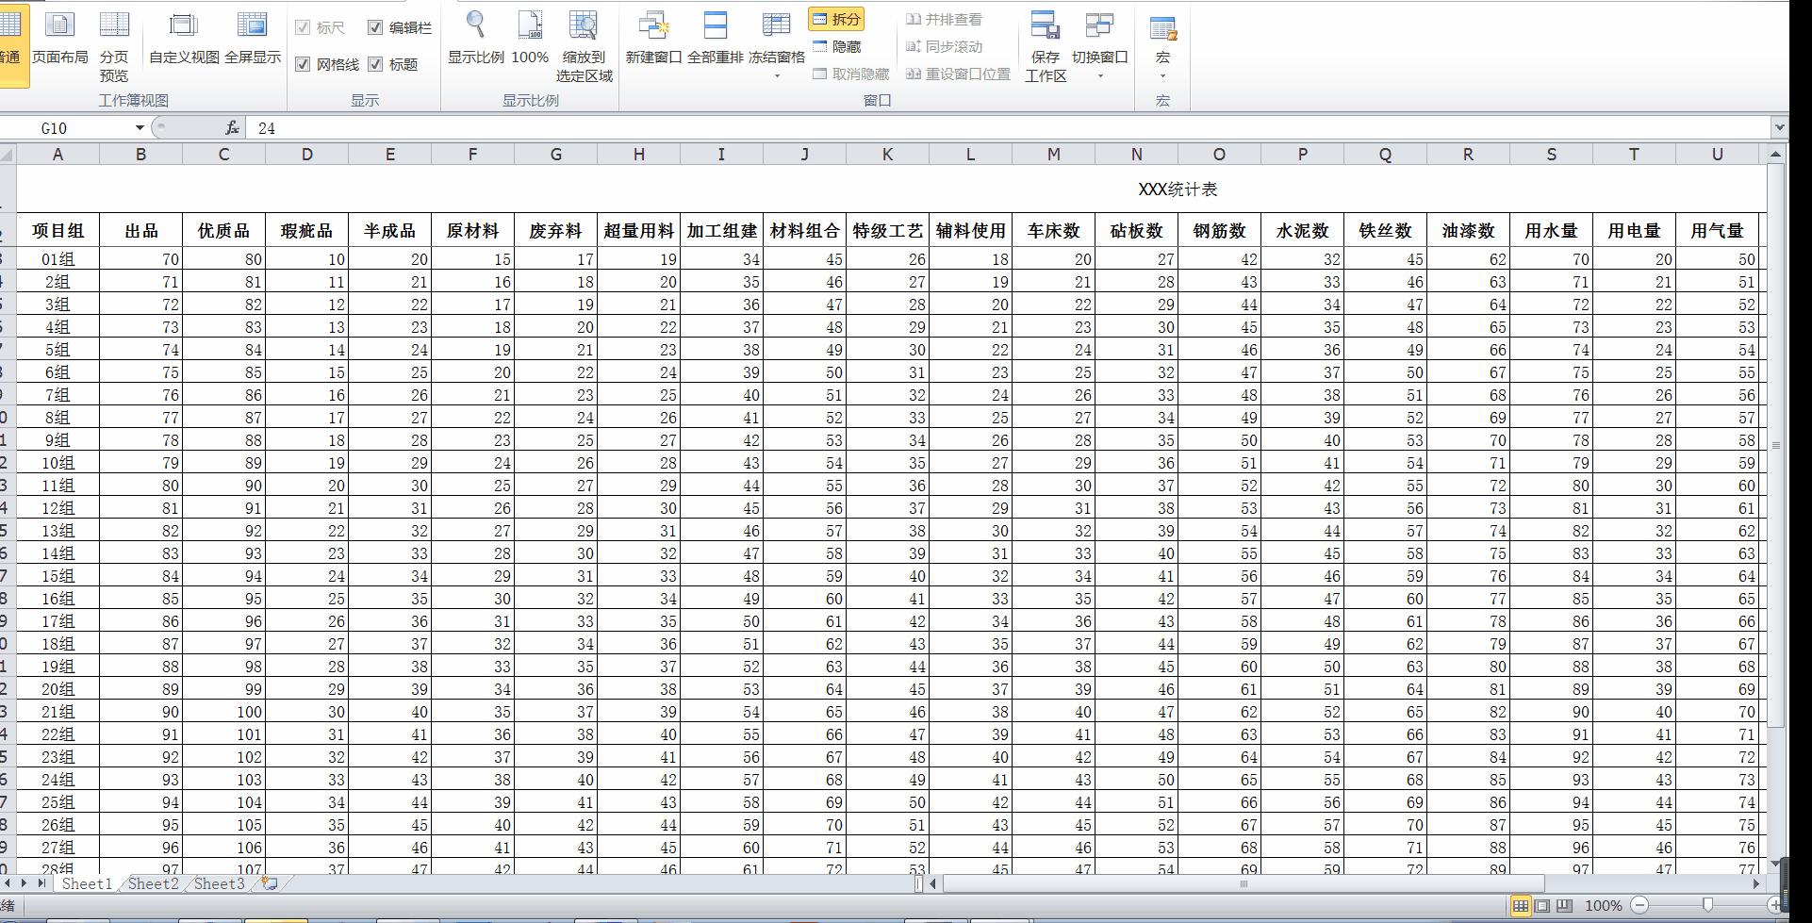Open Custom Views icon
1812x923 pixels.
click(184, 26)
